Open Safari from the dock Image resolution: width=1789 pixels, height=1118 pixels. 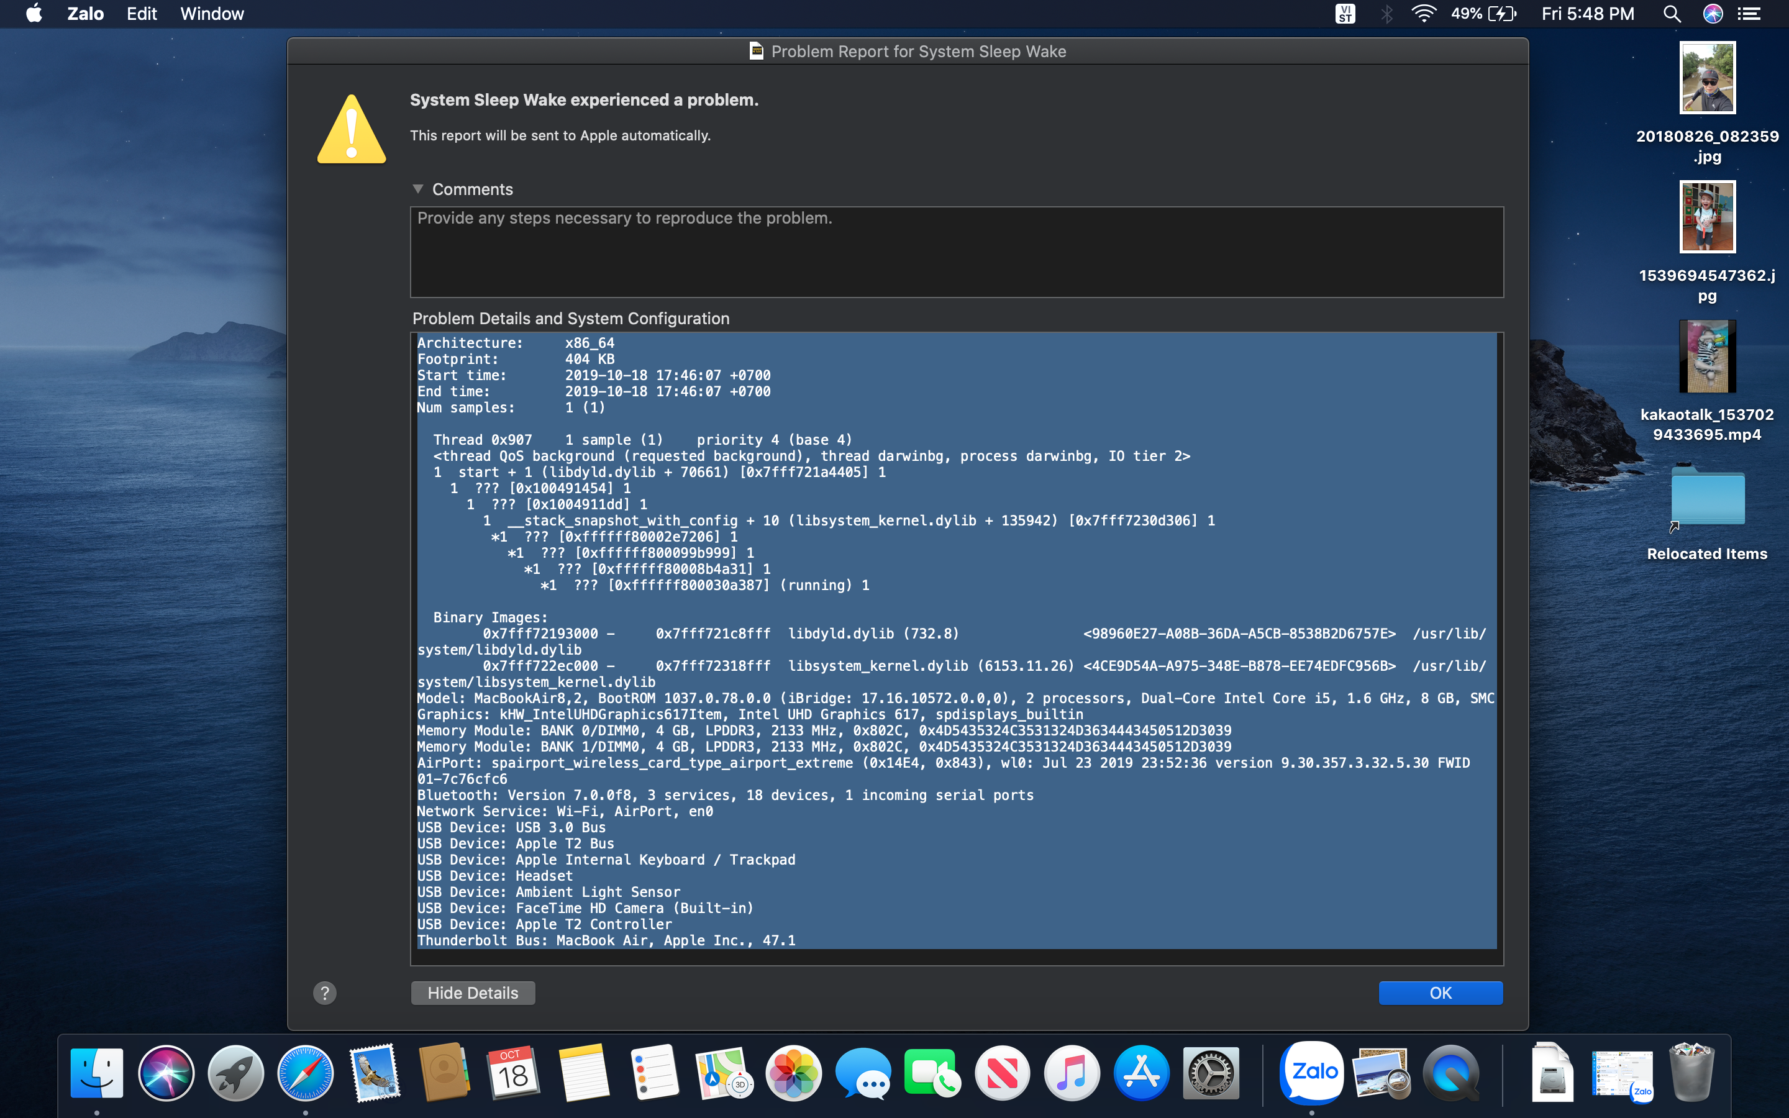[304, 1073]
